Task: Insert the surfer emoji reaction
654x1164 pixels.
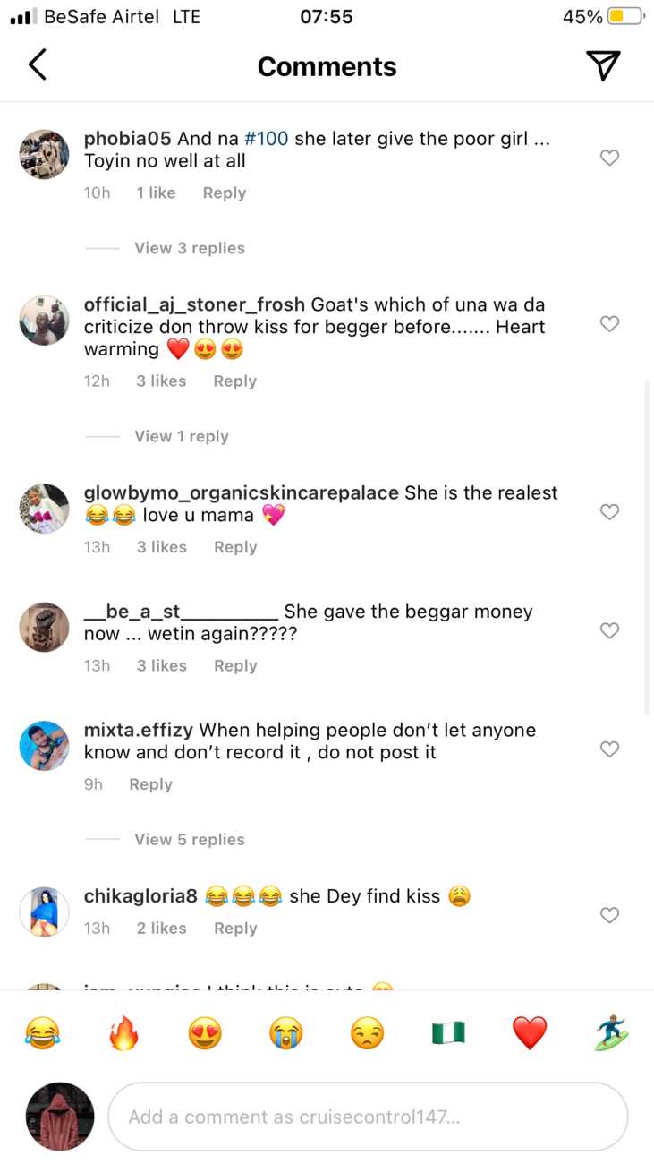Action: pyautogui.click(x=611, y=1034)
